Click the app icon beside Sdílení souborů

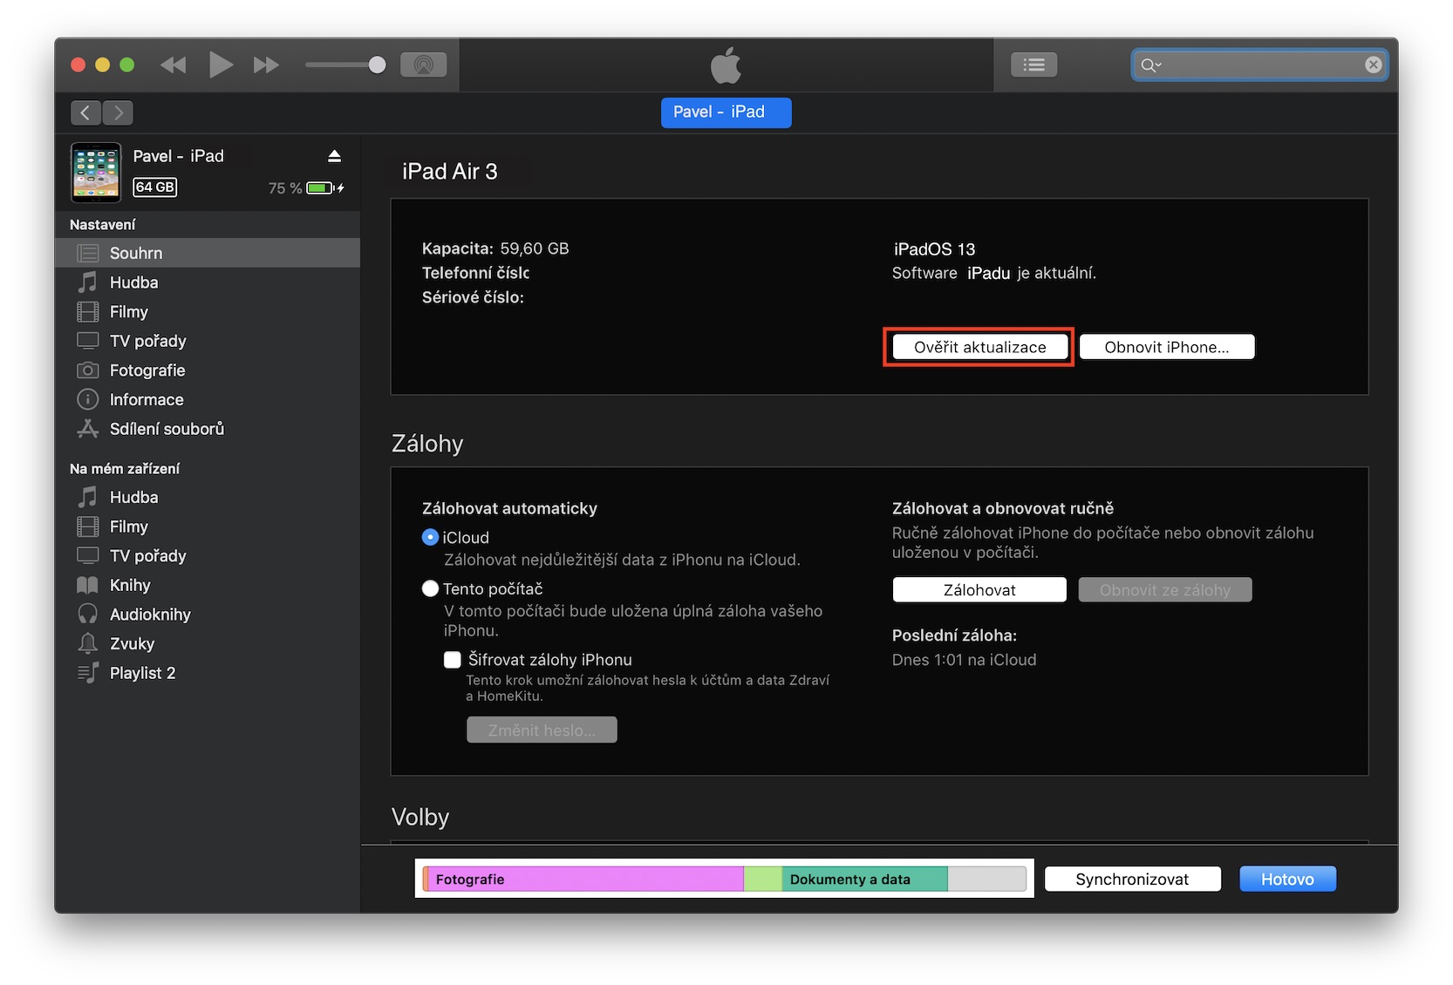[88, 429]
